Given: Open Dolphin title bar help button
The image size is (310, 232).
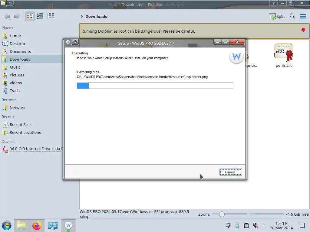Looking at the screenshot, I should (x=273, y=3).
